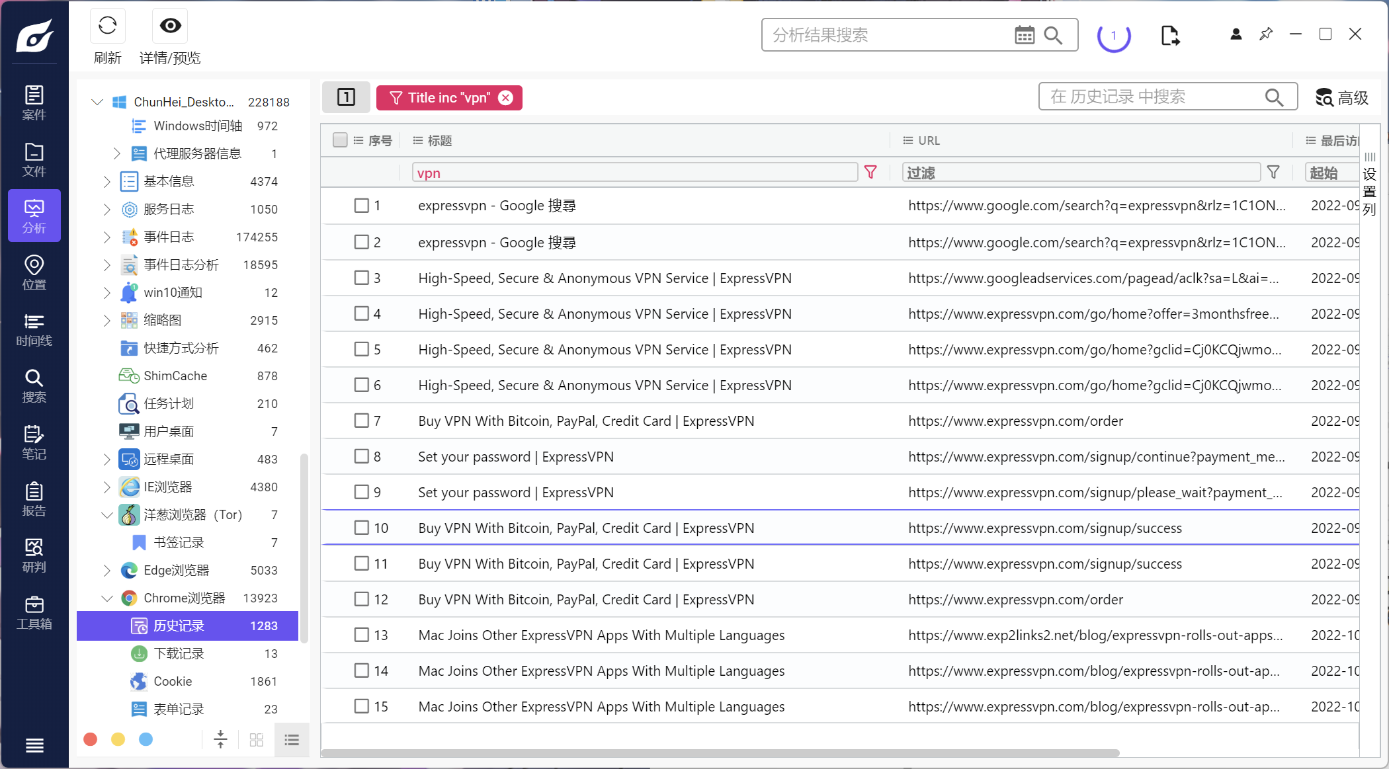Expand the IE浏览器 node
Screen dimensions: 1389x769
(x=106, y=487)
